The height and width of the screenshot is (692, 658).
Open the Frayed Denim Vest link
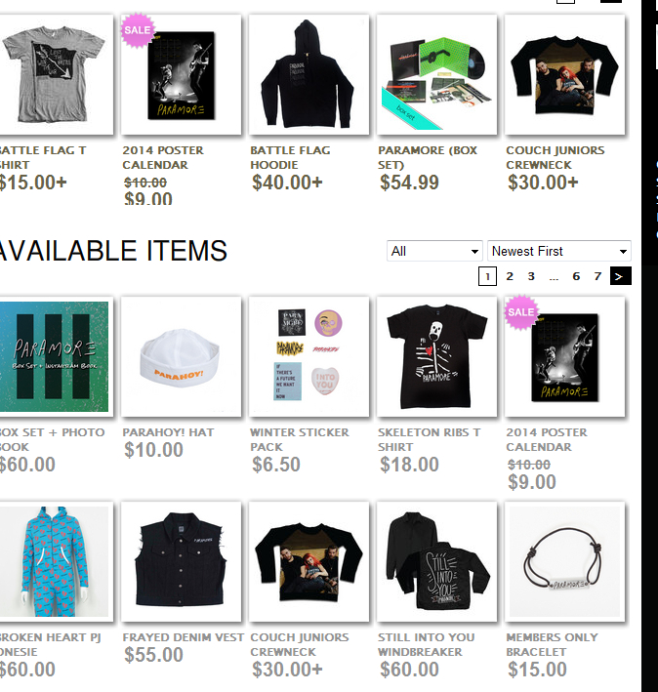(x=183, y=637)
